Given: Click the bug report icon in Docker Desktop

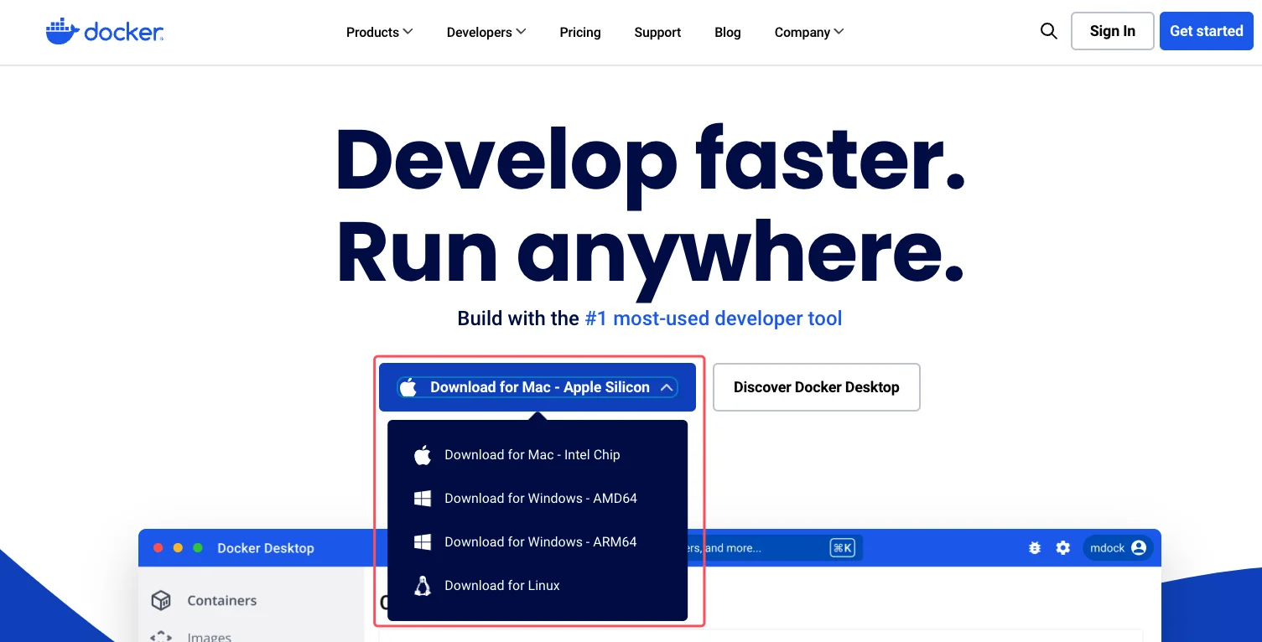Looking at the screenshot, I should [1034, 547].
